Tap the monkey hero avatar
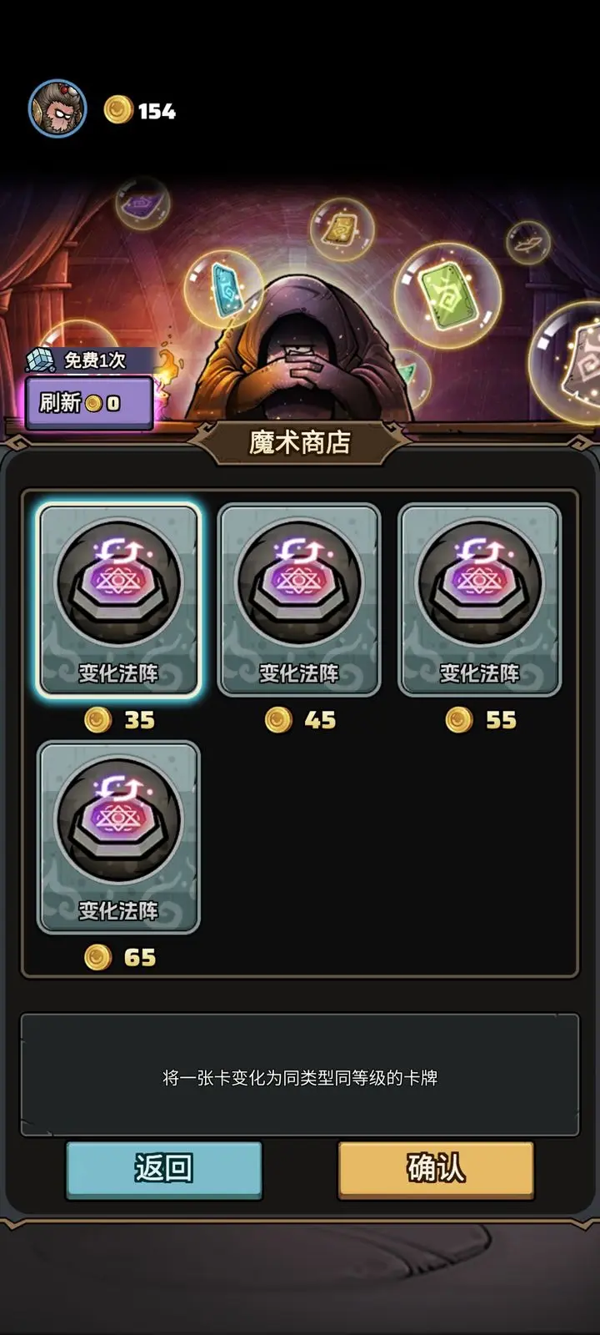Screen dimensions: 600x1335 (x=57, y=109)
